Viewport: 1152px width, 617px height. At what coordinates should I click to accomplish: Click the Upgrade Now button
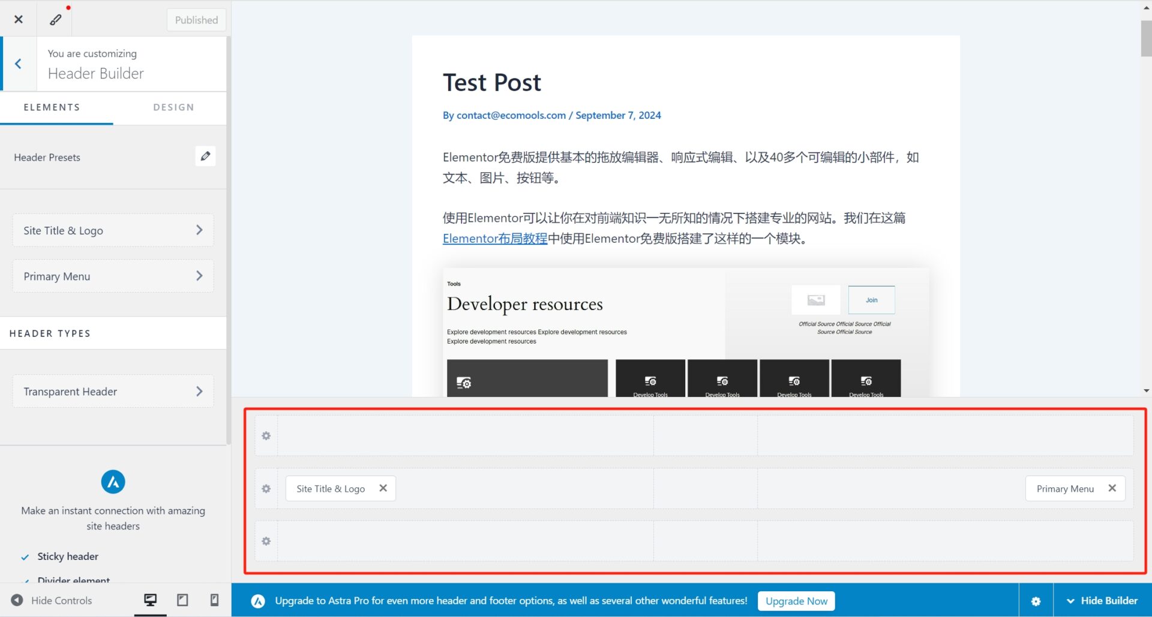[796, 601]
